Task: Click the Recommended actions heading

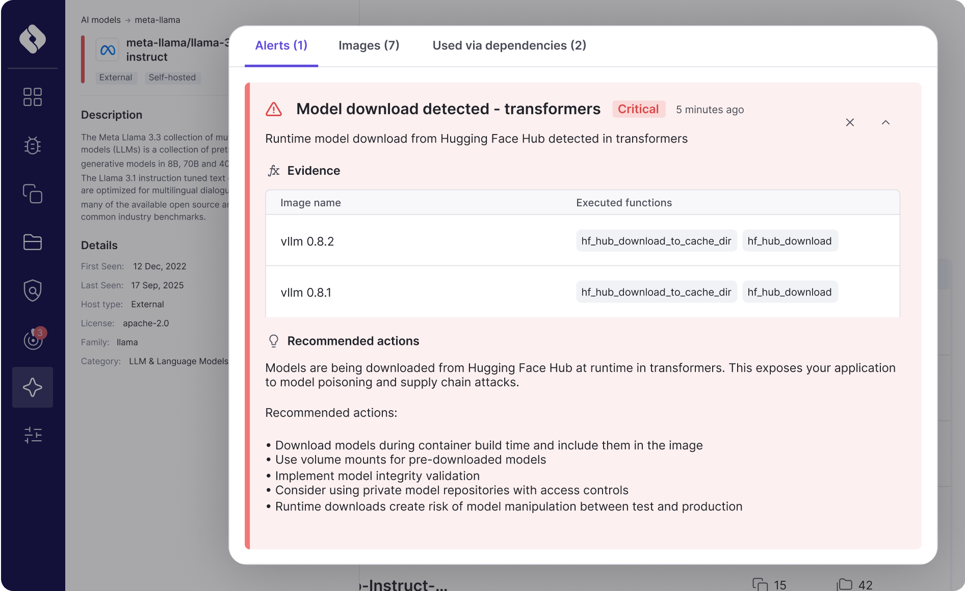Action: [353, 341]
